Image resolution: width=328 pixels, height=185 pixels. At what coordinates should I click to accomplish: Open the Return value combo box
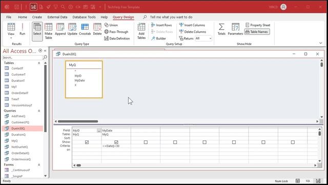[203, 39]
